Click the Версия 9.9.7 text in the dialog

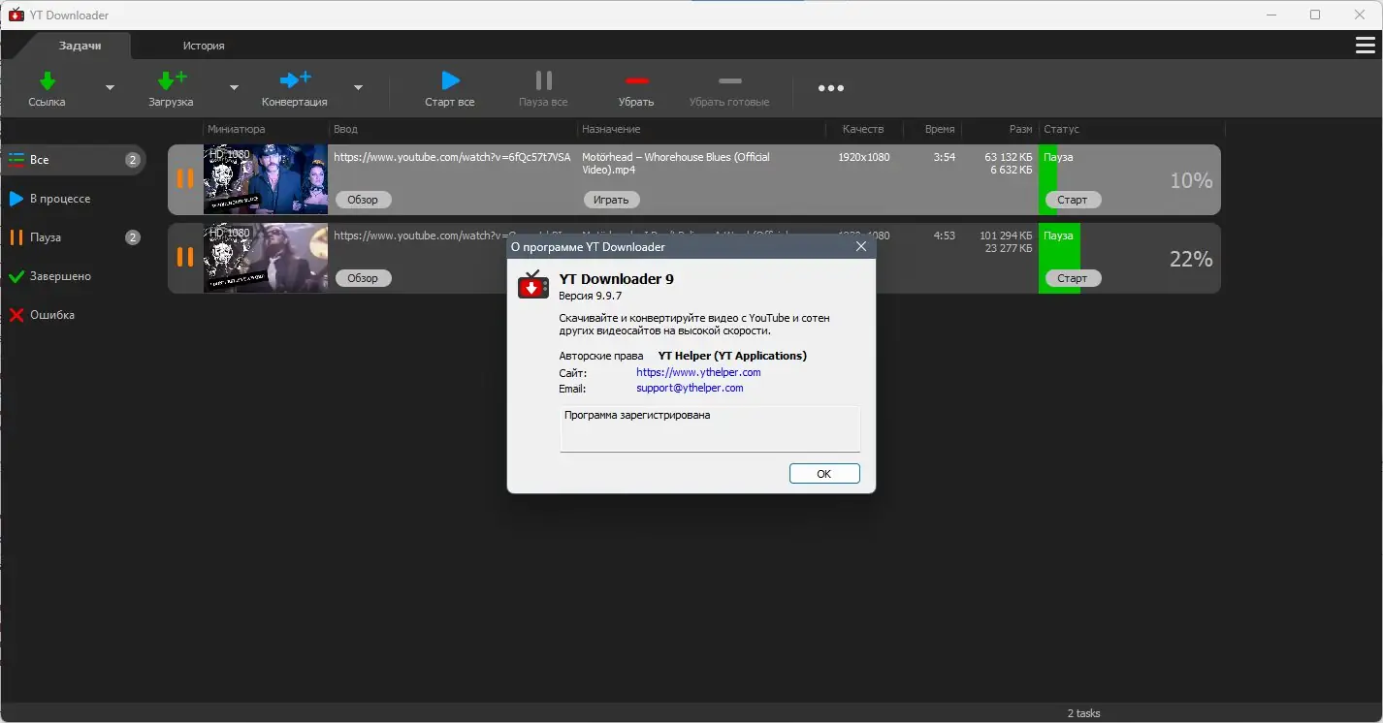click(590, 296)
